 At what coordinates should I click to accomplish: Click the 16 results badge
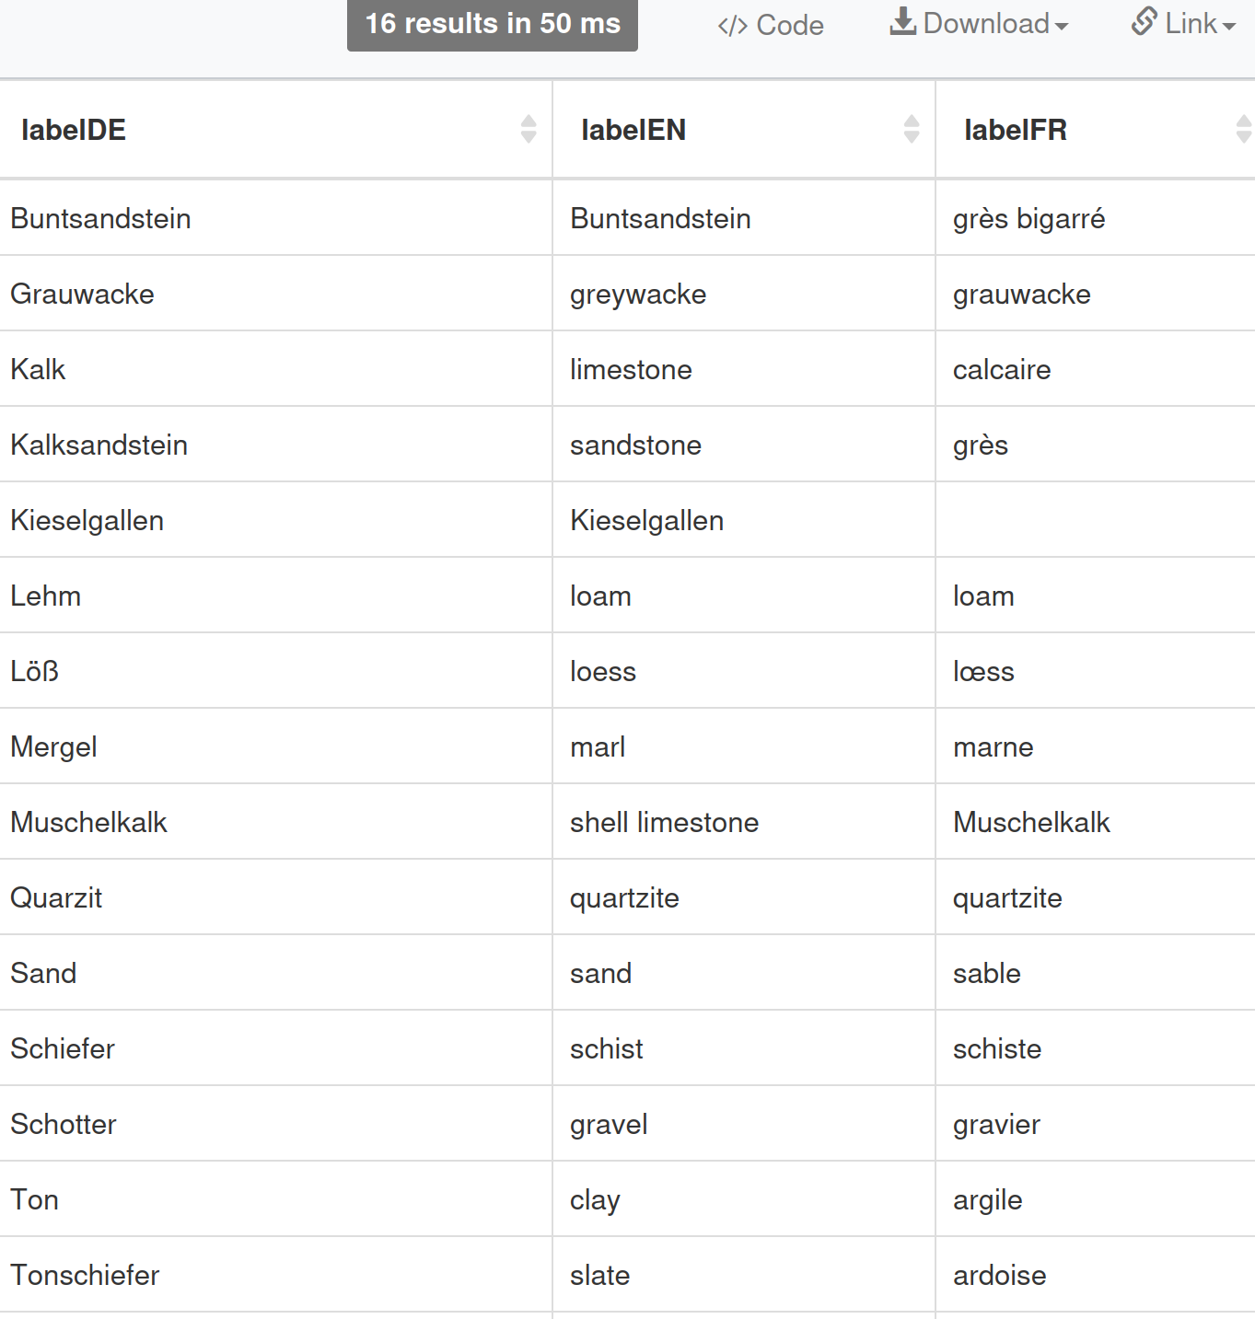(x=493, y=24)
